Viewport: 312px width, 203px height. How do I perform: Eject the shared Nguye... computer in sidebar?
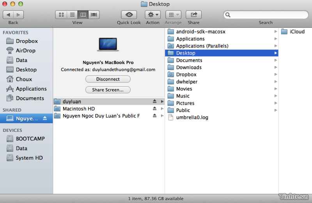click(x=45, y=118)
